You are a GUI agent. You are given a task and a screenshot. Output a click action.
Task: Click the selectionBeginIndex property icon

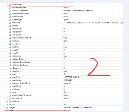pyautogui.click(x=10, y=62)
